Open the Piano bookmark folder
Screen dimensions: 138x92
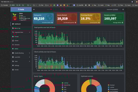(x=121, y=5)
